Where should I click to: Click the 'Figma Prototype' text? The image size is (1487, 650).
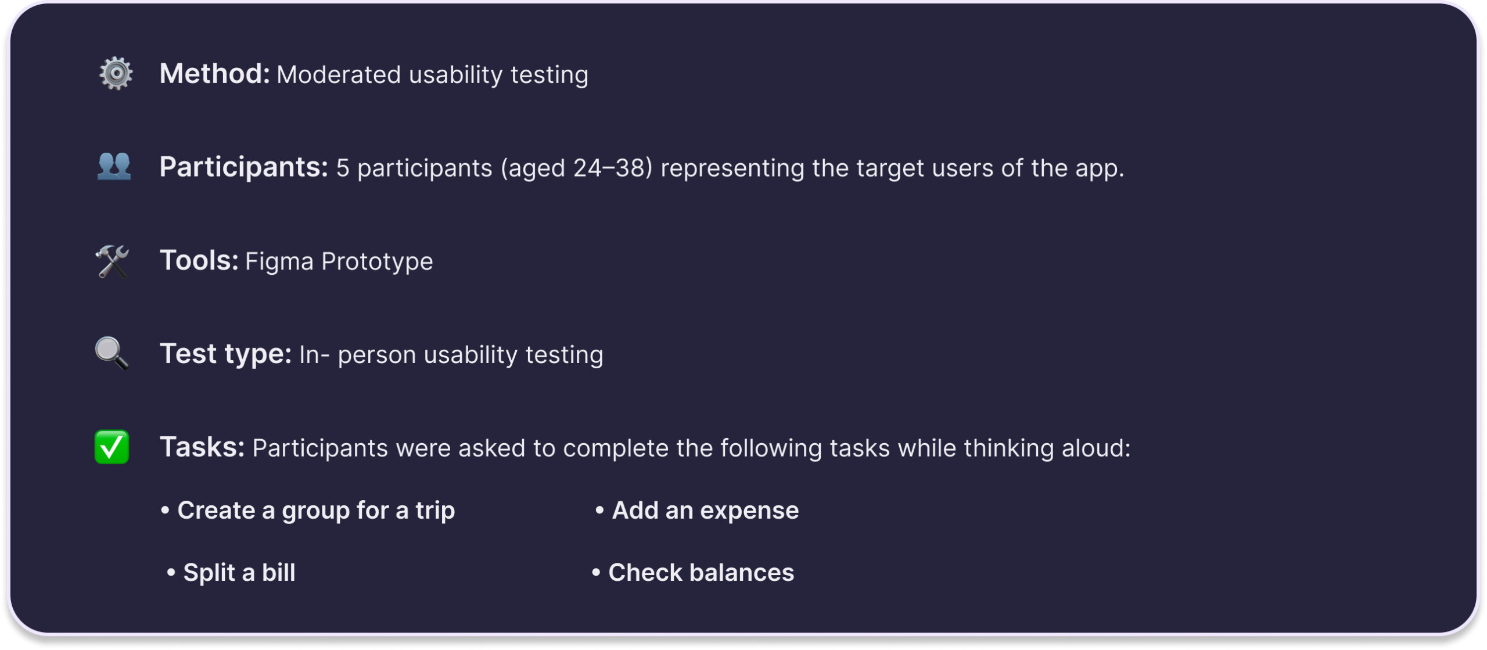[x=339, y=261]
